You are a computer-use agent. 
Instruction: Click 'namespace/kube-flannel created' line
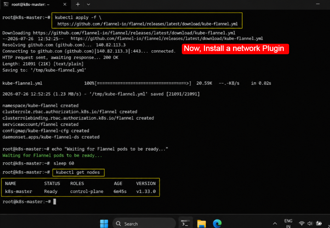point(41,106)
